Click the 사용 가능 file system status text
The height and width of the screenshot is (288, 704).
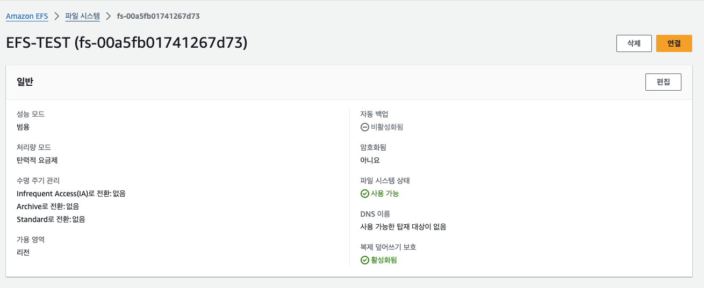385,194
